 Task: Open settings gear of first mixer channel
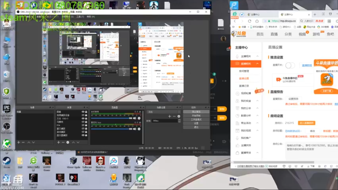[139, 118]
